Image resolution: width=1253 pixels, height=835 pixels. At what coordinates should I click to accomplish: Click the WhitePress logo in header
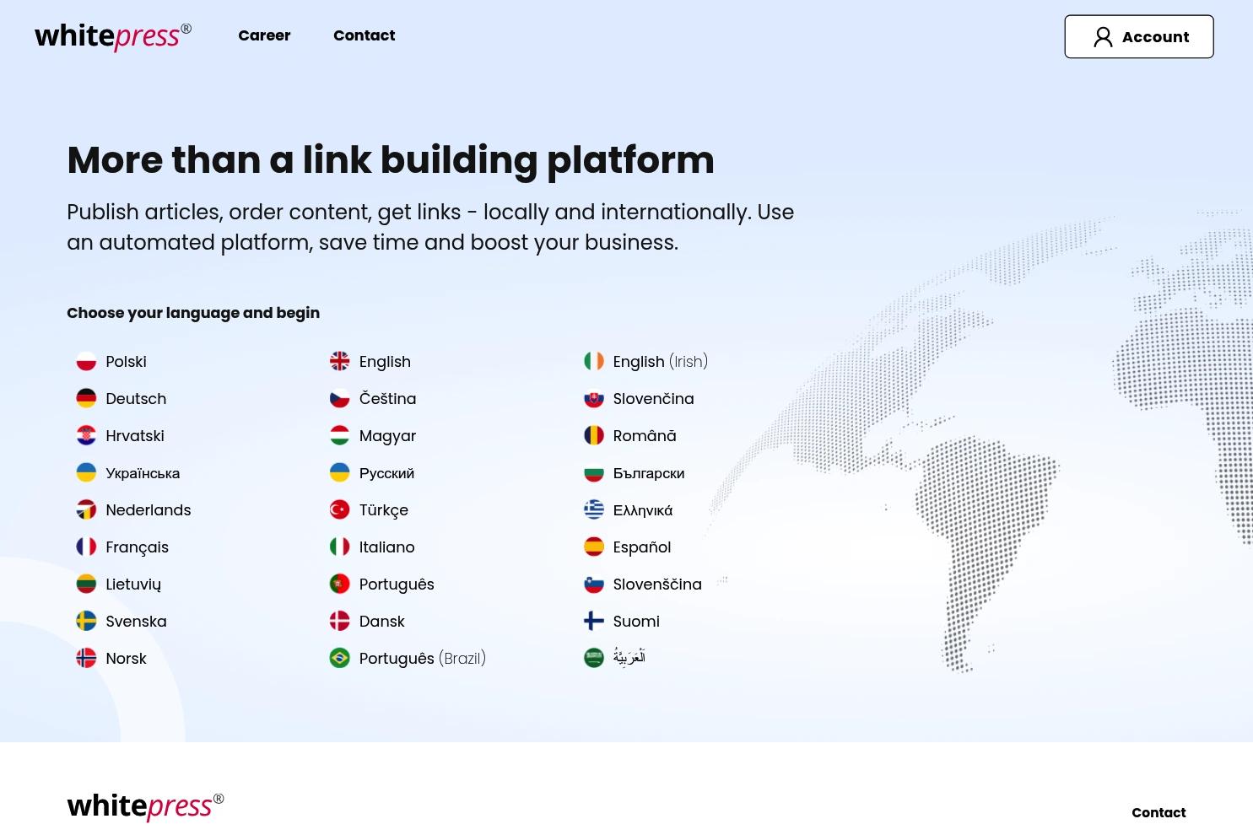pos(112,36)
